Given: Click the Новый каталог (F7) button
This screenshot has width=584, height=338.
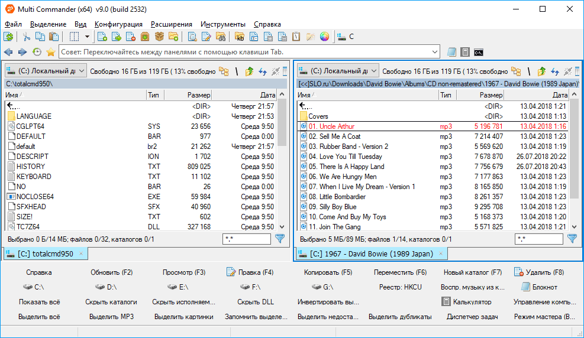Looking at the screenshot, I should pyautogui.click(x=472, y=272).
